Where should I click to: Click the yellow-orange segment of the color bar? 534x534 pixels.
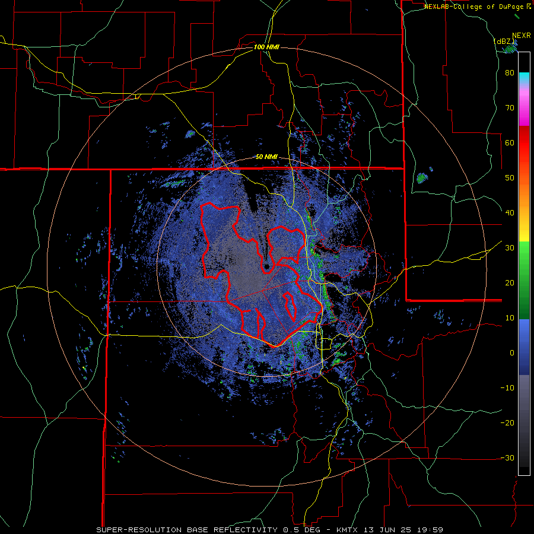[524, 213]
